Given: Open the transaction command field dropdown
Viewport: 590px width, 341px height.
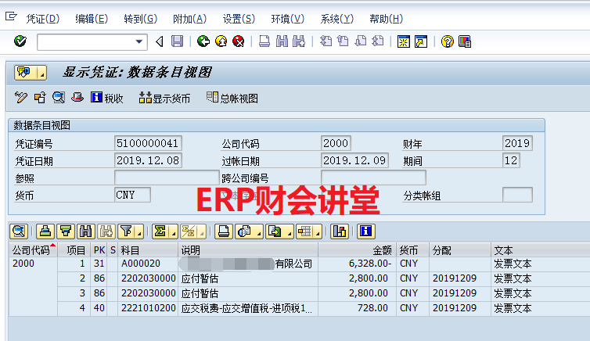Looking at the screenshot, I should pos(140,41).
